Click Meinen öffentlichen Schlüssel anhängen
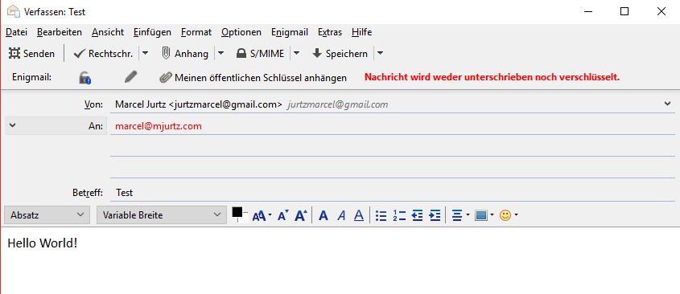Image resolution: width=680 pixels, height=294 pixels. 253,77
